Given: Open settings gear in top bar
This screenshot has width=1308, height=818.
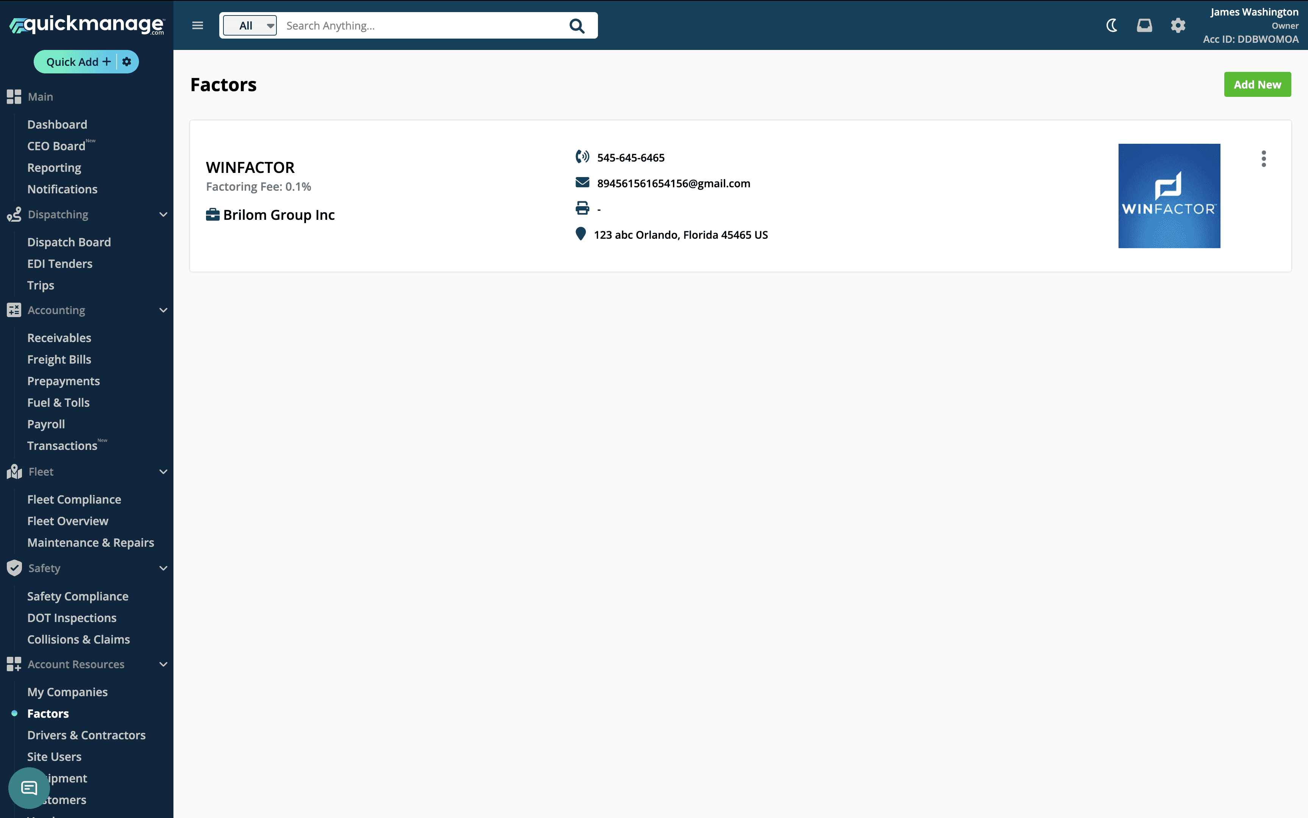Looking at the screenshot, I should [x=1177, y=25].
